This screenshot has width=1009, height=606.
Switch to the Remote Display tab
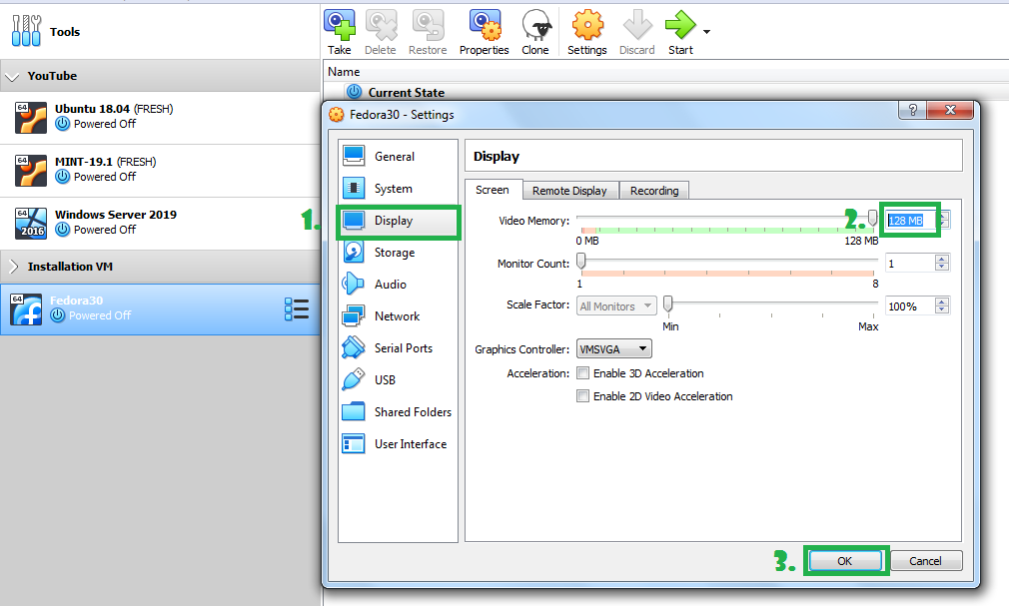point(569,191)
